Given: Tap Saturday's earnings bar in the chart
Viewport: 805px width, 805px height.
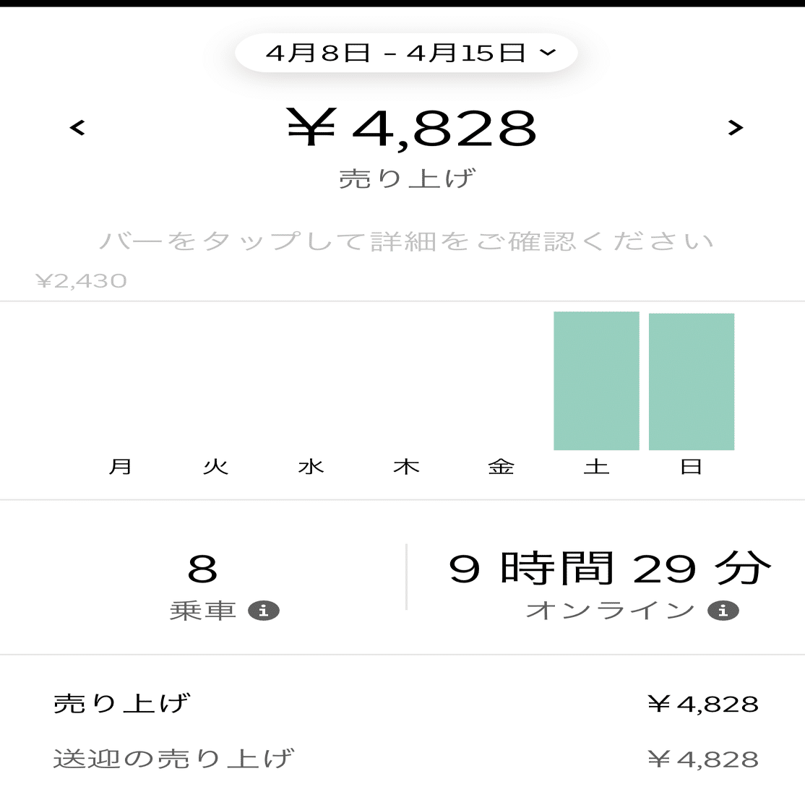Looking at the screenshot, I should tap(595, 380).
